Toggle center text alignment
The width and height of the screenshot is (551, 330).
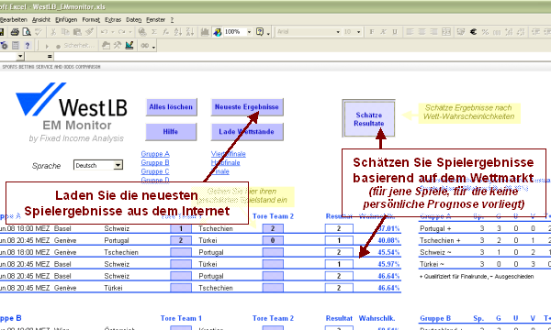point(422,32)
